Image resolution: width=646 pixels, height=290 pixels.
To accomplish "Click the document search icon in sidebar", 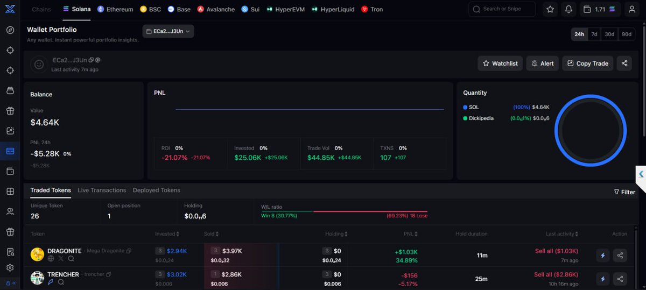I will point(10,252).
